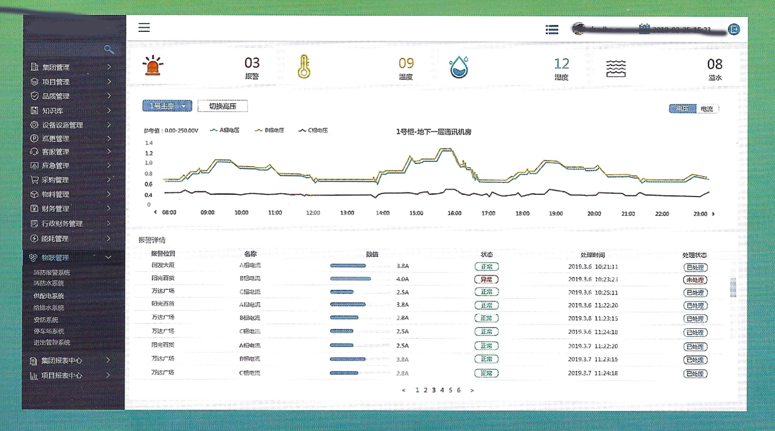
Task: Toggle the C相电压 legend series
Action: (x=313, y=130)
